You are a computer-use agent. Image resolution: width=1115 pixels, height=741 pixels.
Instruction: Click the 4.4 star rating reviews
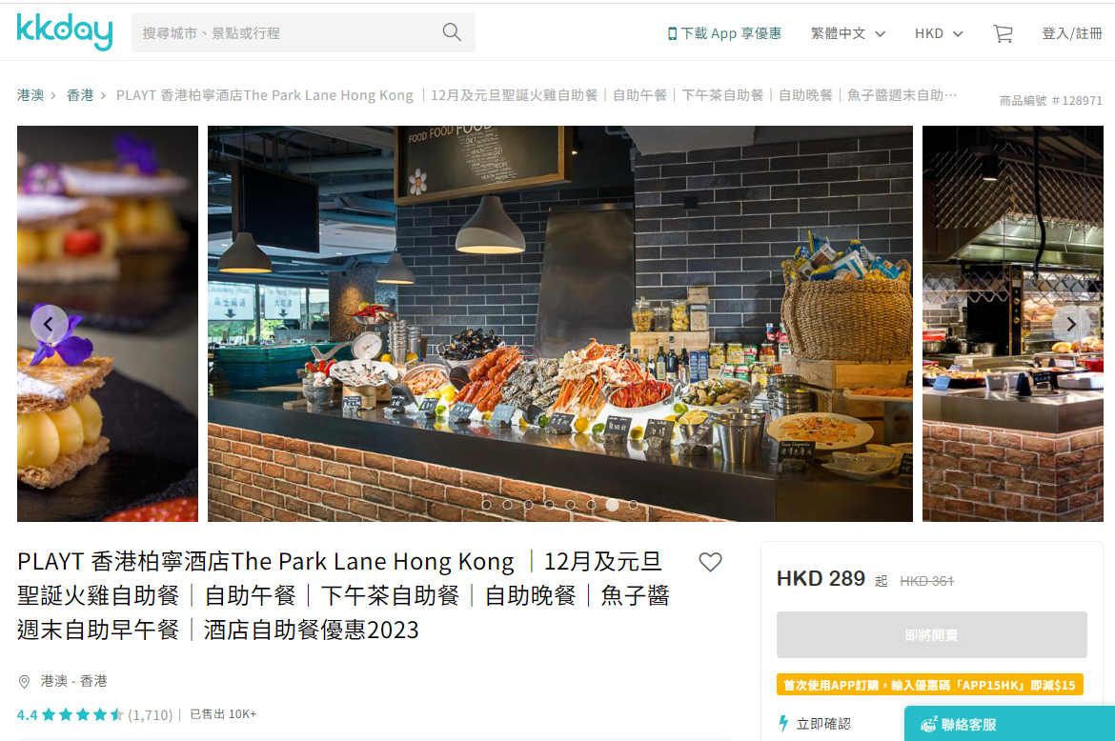click(x=94, y=714)
